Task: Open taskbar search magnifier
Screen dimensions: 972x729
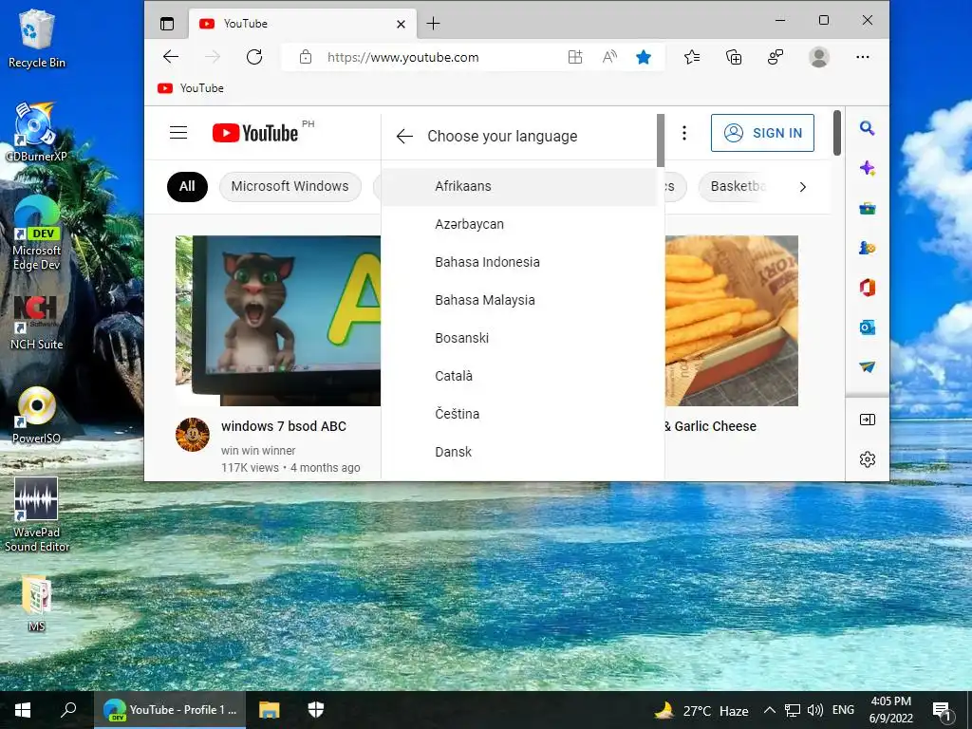Action: [68, 710]
